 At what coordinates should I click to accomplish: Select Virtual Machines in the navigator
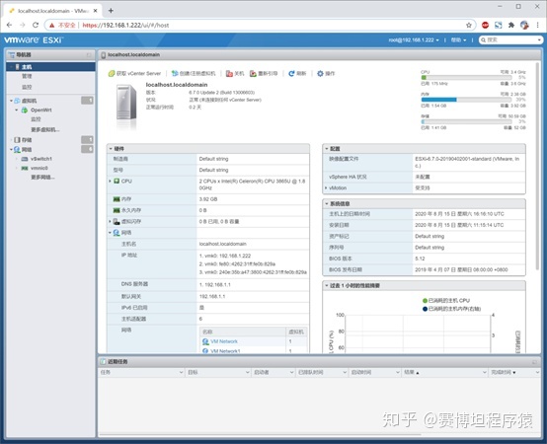pos(29,101)
